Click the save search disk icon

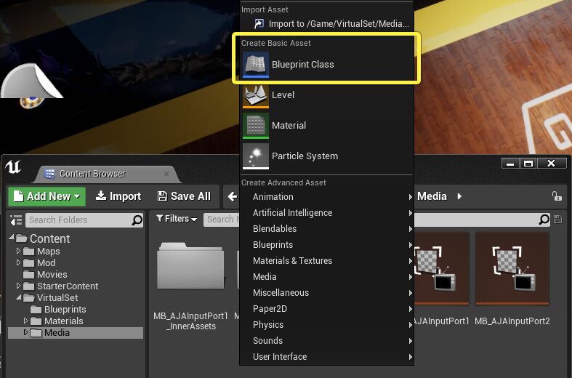coord(557,220)
